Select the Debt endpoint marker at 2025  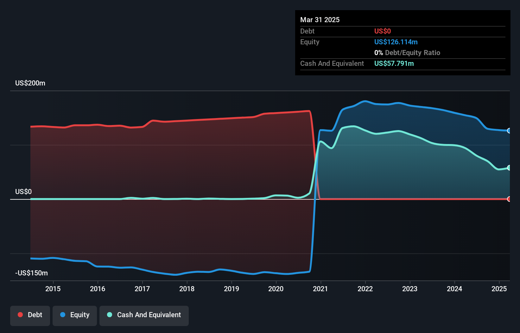tap(509, 199)
